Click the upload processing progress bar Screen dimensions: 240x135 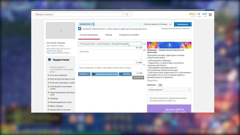125,24
